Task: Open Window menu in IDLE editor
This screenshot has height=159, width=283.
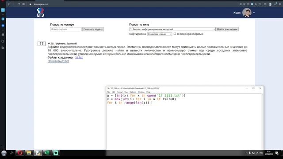Action: [x=141, y=92]
